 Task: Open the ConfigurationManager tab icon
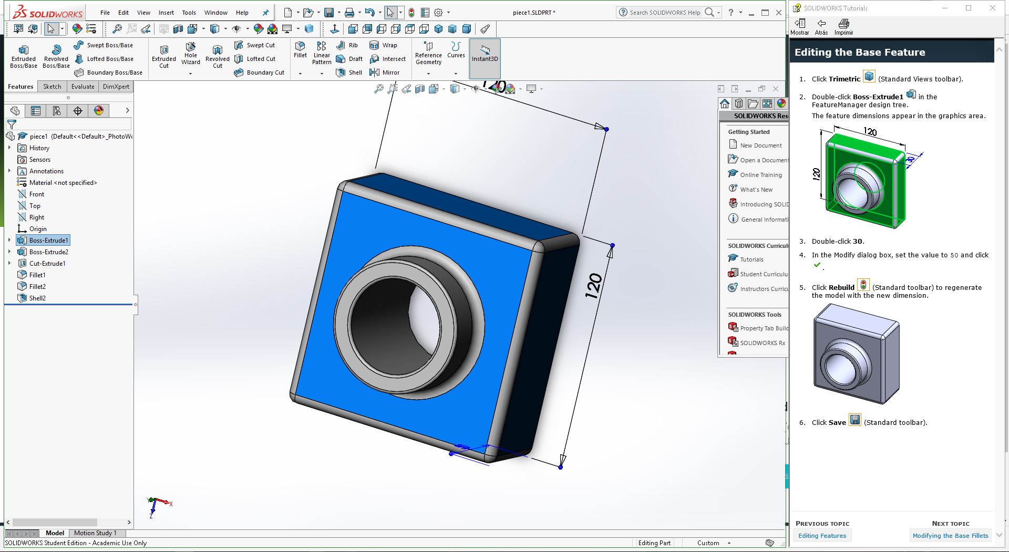click(x=57, y=110)
